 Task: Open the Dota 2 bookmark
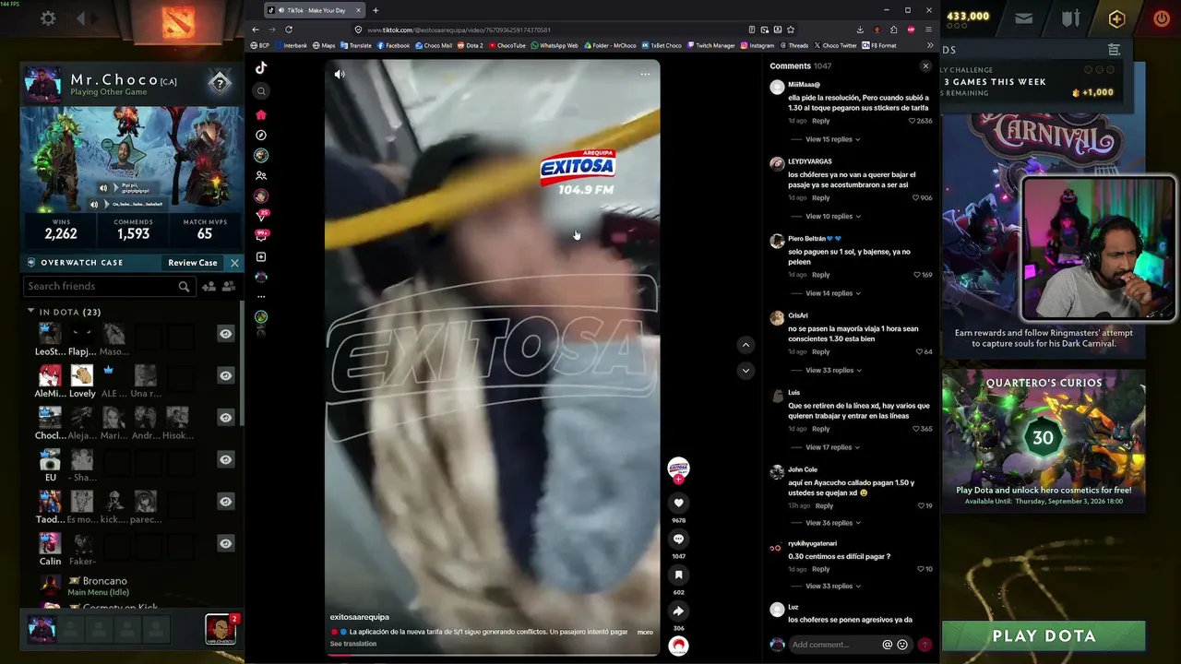(x=471, y=45)
